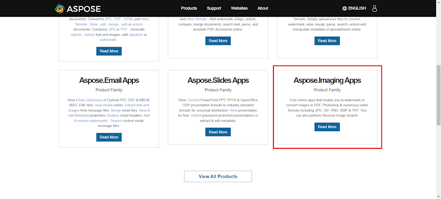Screen dimensions: 441x199
Task: Open the View & edit Metadata link
Action: pyautogui.click(x=109, y=113)
